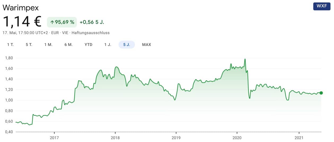Switch to the YTD range

coord(89,45)
